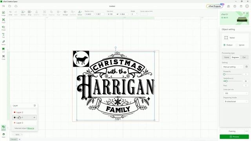This screenshot has width=251, height=141.
Task: Open the hamburger main menu
Action: (x=4, y=6)
